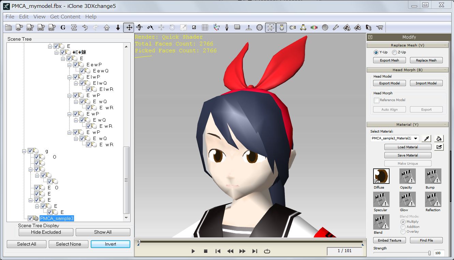This screenshot has width=454, height=260.
Task: Click the pick-arrow tool icon after Rotate
Action: click(150, 27)
